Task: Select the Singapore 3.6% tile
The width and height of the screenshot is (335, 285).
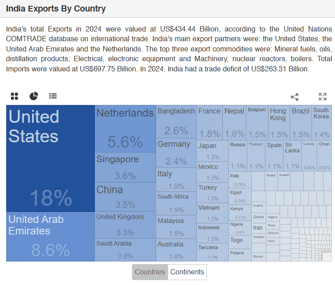Action: tap(125, 167)
